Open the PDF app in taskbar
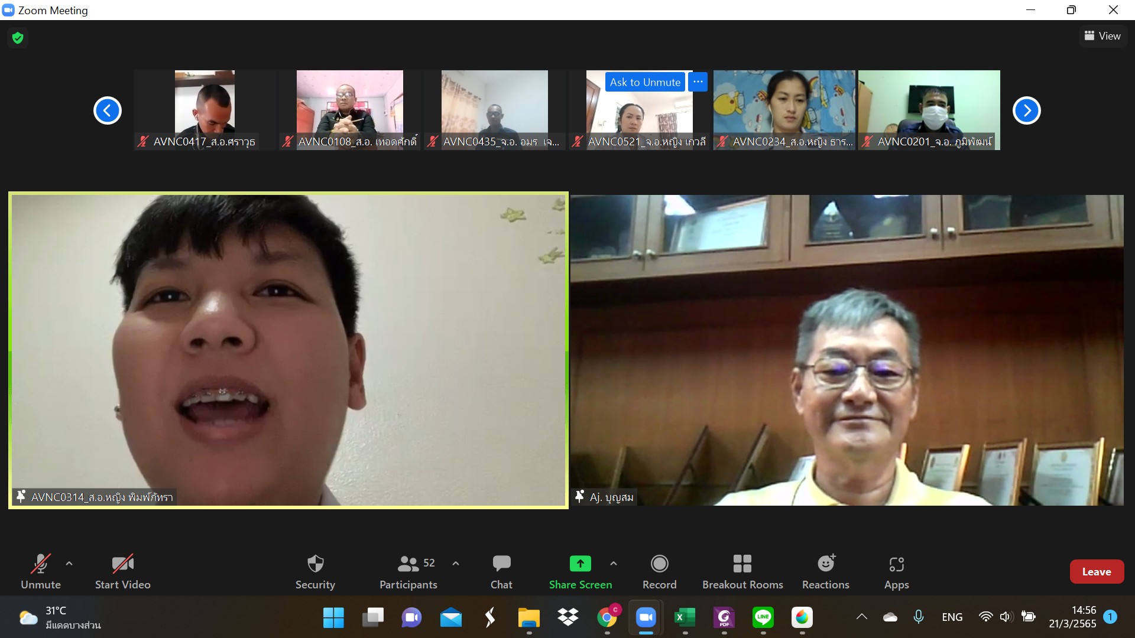Viewport: 1135px width, 638px height. tap(724, 617)
